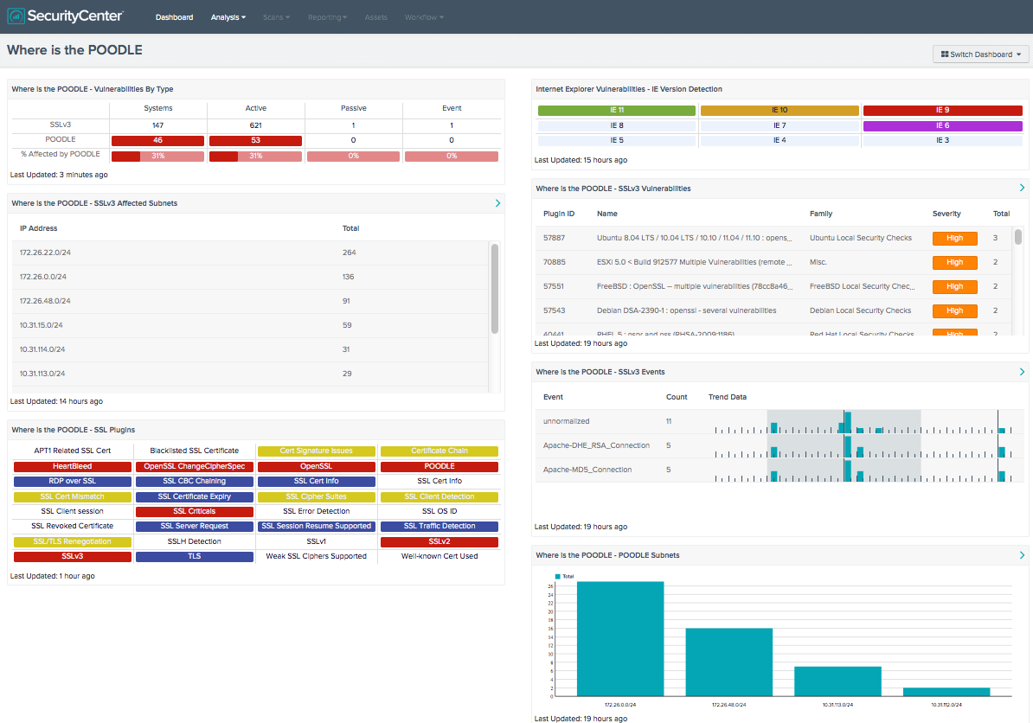
Task: Click the 172.26.0.0/24 chart bar
Action: click(x=620, y=639)
